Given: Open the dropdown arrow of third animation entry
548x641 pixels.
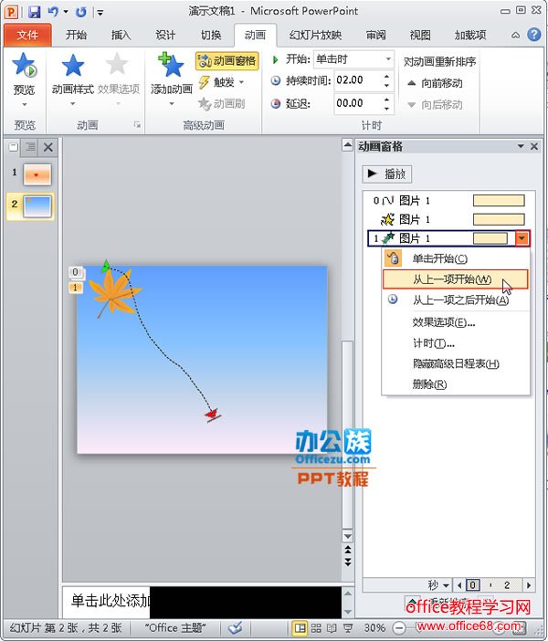Looking at the screenshot, I should [x=522, y=238].
